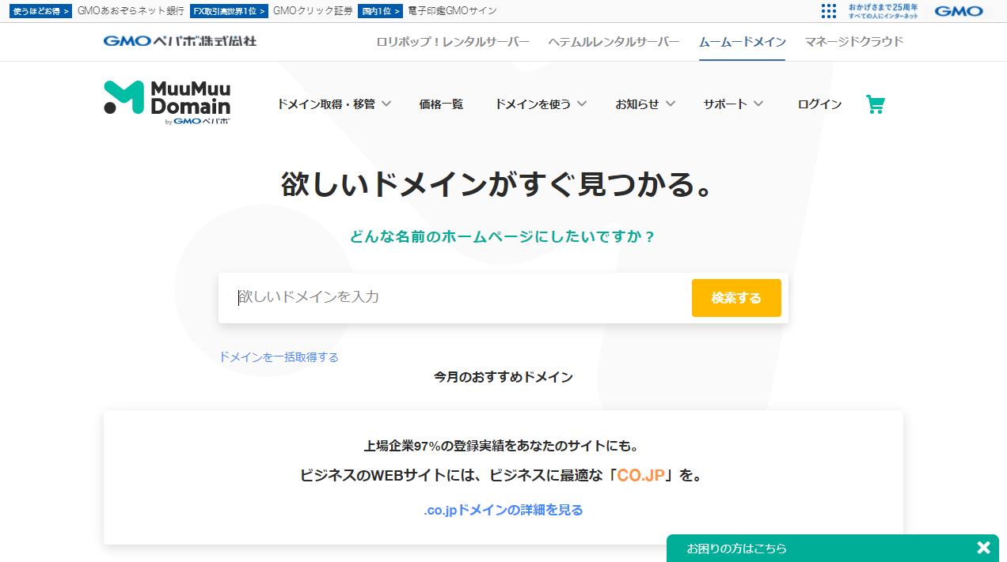Click どんな名前のホームページにしたいですか？ text
The image size is (1007, 562).
click(503, 236)
